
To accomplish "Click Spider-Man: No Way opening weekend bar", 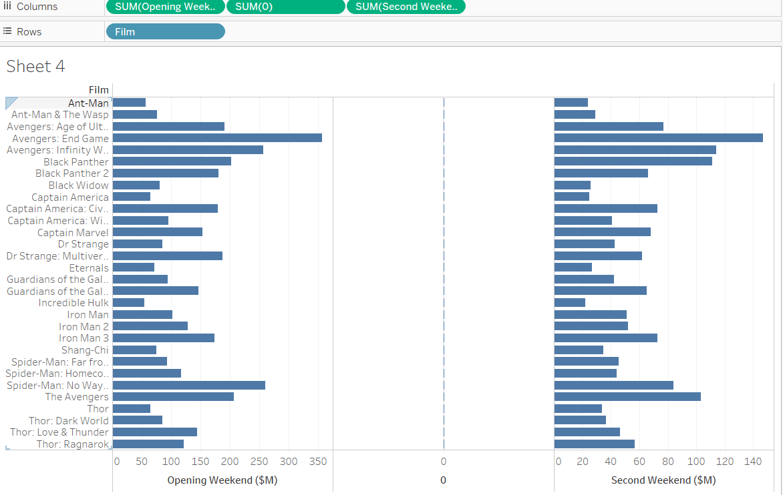I will [x=189, y=386].
